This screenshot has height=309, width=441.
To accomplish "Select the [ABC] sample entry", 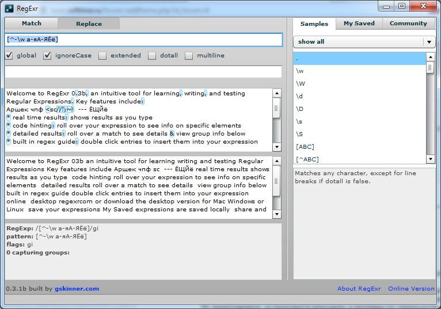I will 360,147.
